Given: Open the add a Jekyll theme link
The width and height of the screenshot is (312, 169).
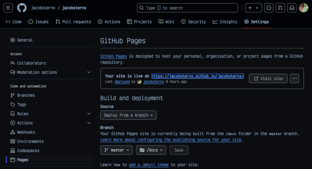Looking at the screenshot, I should click(149, 165).
